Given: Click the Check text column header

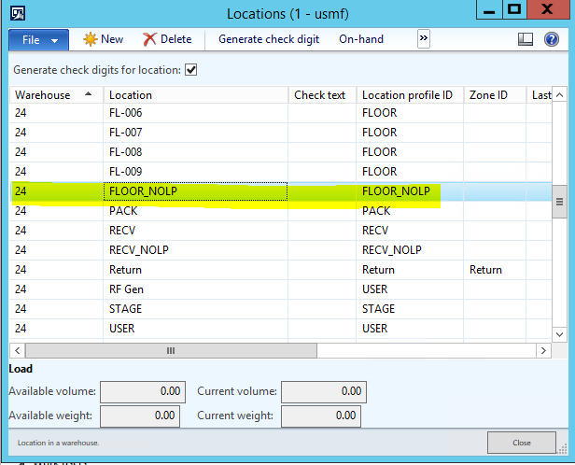Looking at the screenshot, I should (322, 95).
